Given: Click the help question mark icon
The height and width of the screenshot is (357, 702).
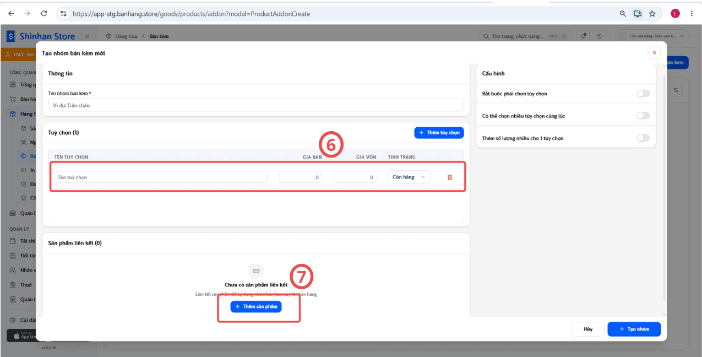Looking at the screenshot, I should pos(599,36).
